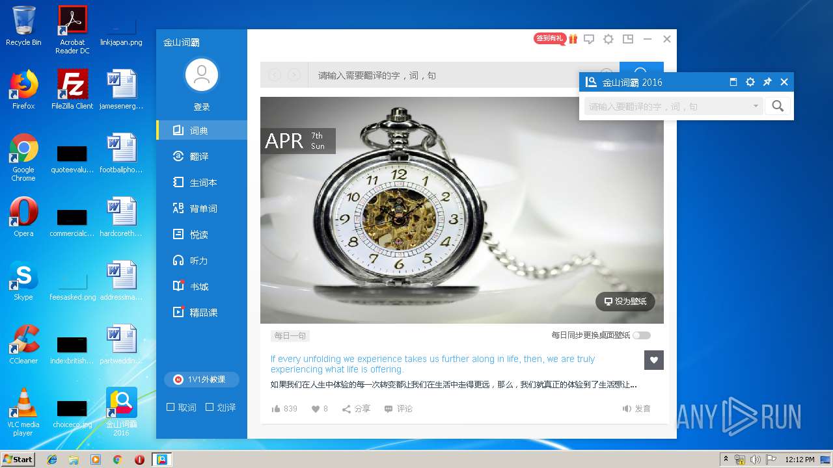This screenshot has width=833, height=468.
Task: Click the 分享 share button
Action: (x=356, y=409)
